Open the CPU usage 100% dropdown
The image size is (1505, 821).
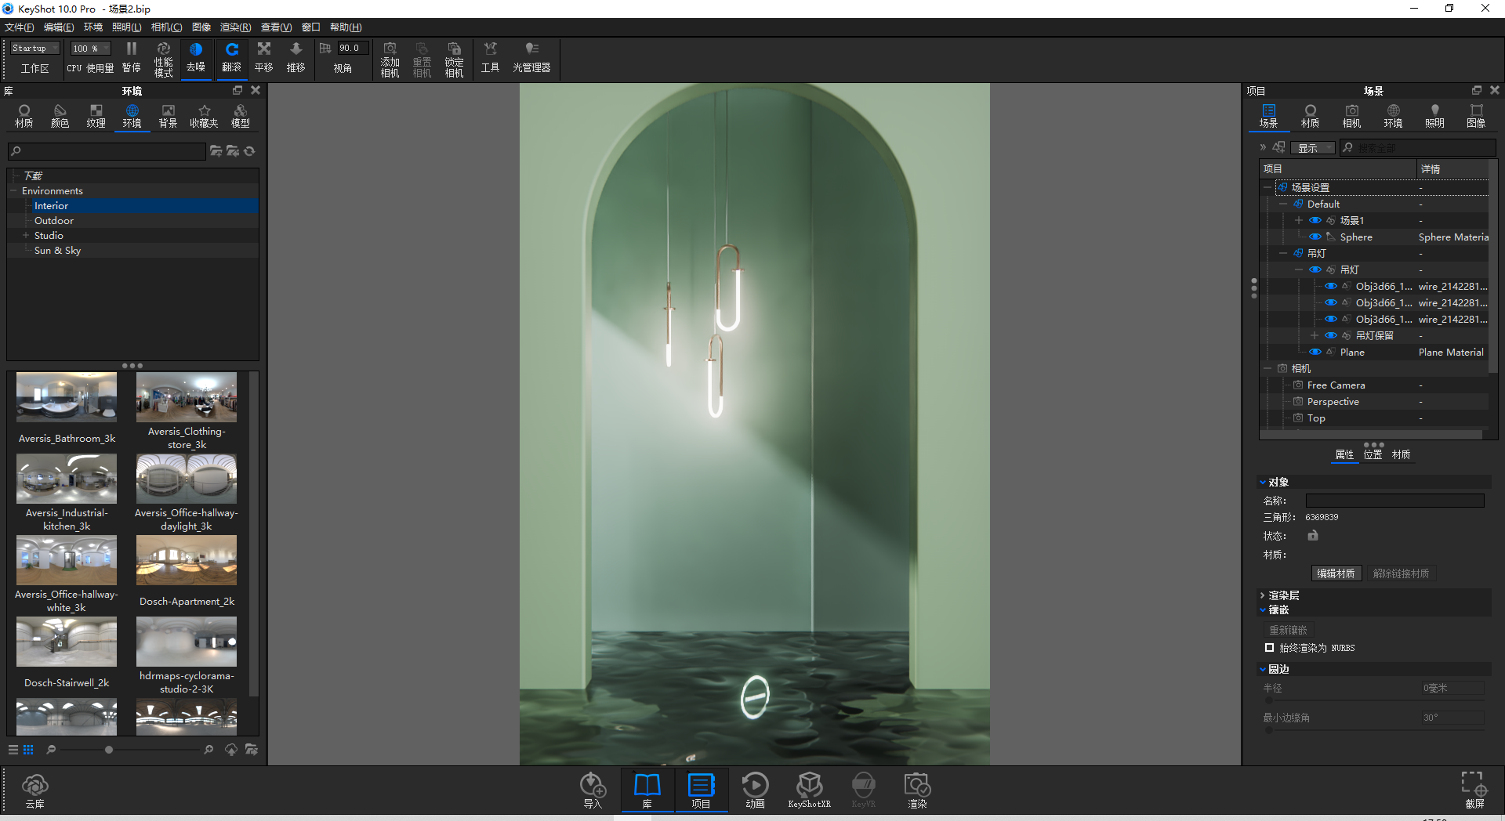(x=90, y=49)
